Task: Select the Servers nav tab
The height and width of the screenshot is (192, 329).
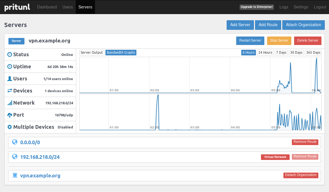Action: (85, 7)
